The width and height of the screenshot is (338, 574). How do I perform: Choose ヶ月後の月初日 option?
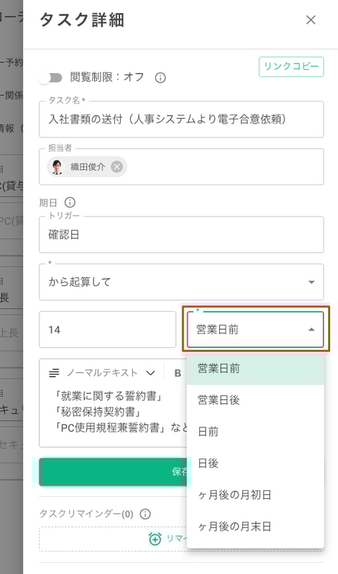pyautogui.click(x=255, y=495)
